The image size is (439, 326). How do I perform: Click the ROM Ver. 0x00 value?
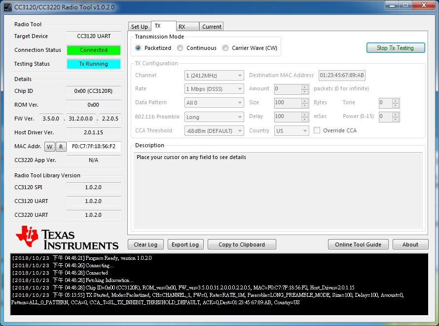pos(94,105)
